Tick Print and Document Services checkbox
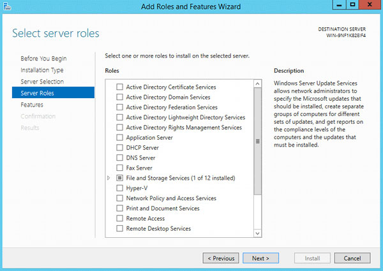 click(x=120, y=209)
